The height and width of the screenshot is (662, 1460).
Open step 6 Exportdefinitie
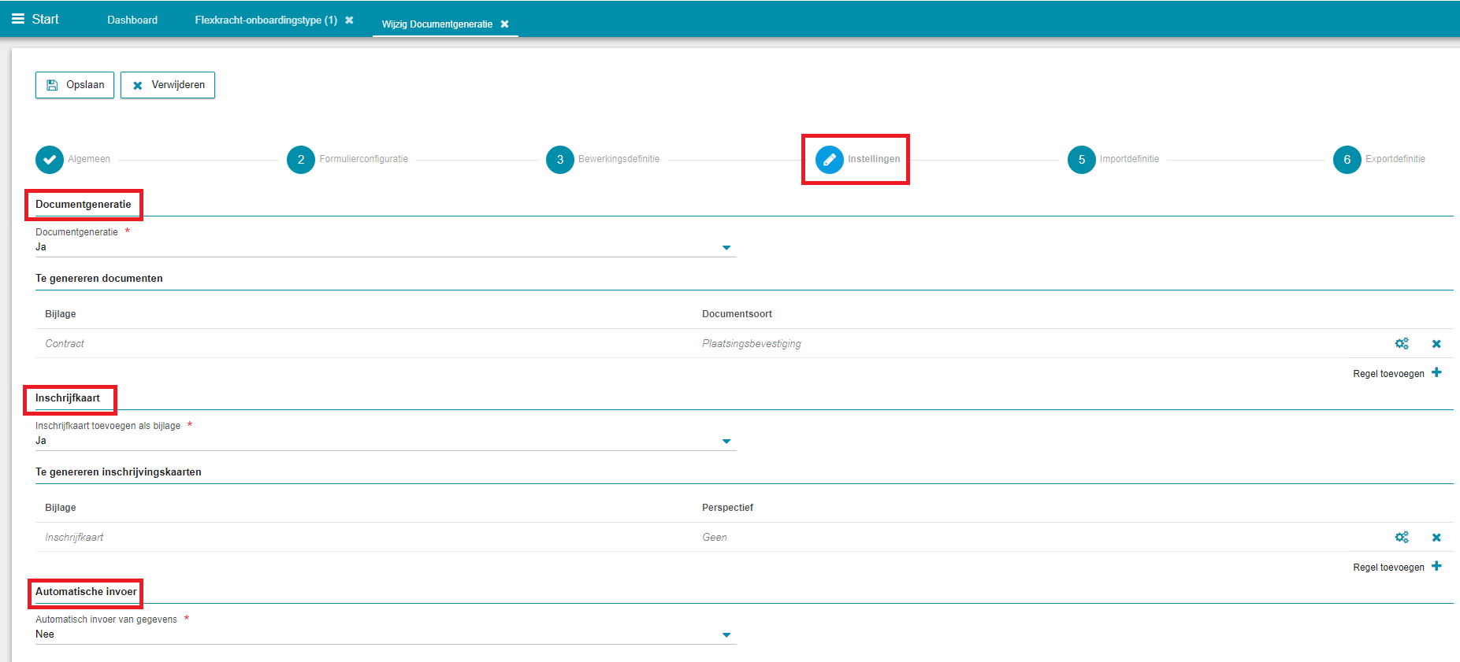click(1347, 160)
